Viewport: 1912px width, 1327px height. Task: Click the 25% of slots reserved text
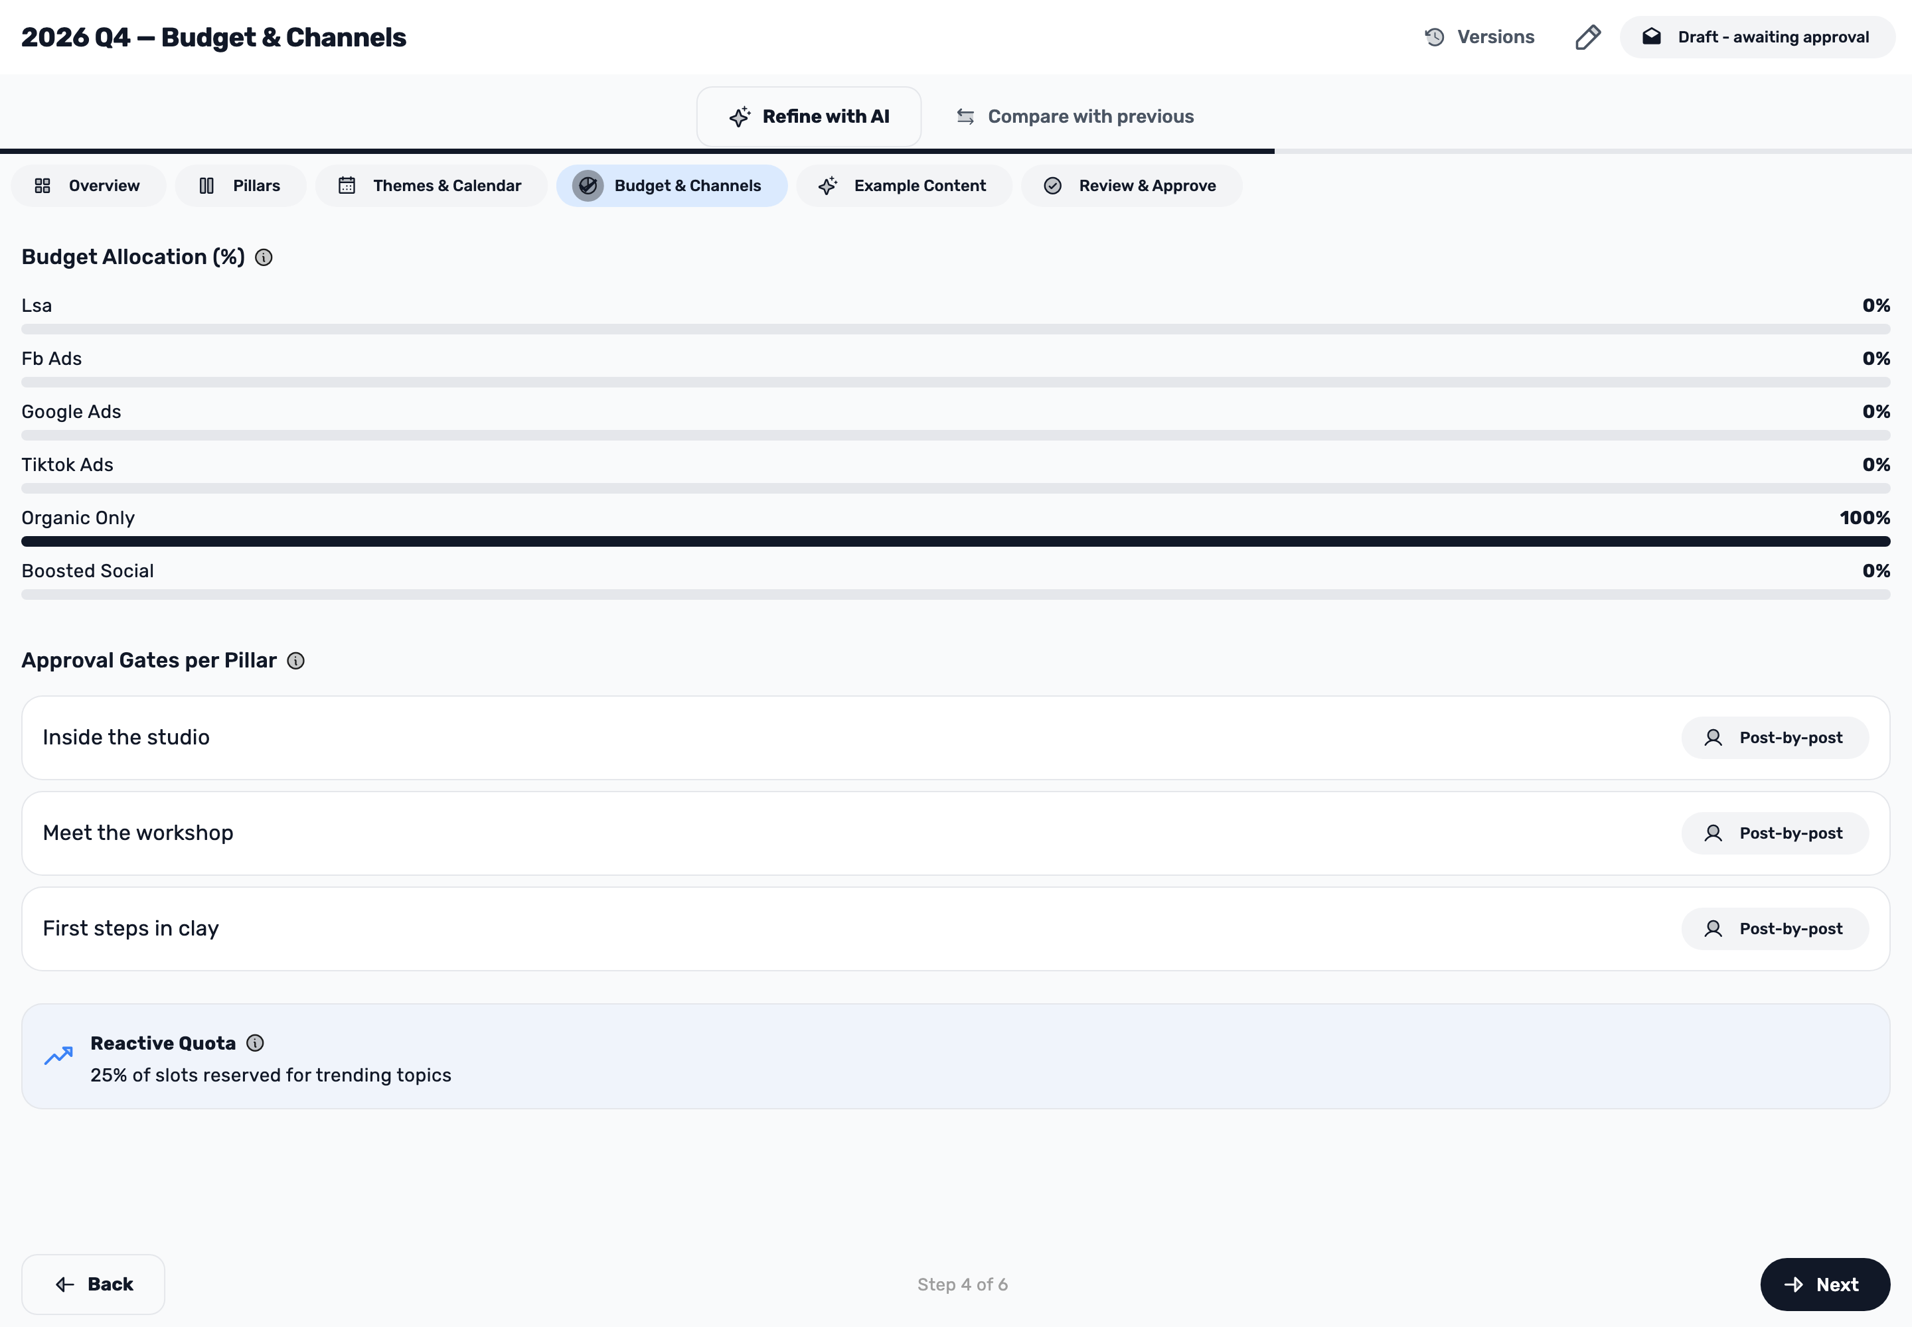pyautogui.click(x=272, y=1075)
